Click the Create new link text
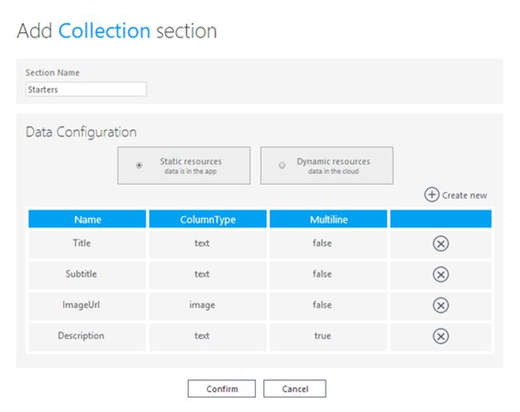520x412 pixels. click(464, 195)
